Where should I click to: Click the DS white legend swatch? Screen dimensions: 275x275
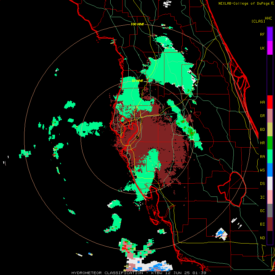point(270,183)
